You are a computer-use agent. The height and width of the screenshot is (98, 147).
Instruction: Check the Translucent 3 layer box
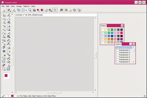[x=117, y=55]
